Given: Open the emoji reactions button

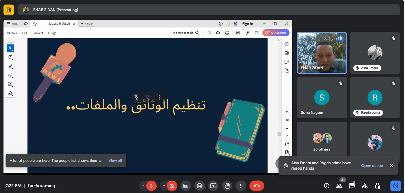Looking at the screenshot, I should pos(199,186).
